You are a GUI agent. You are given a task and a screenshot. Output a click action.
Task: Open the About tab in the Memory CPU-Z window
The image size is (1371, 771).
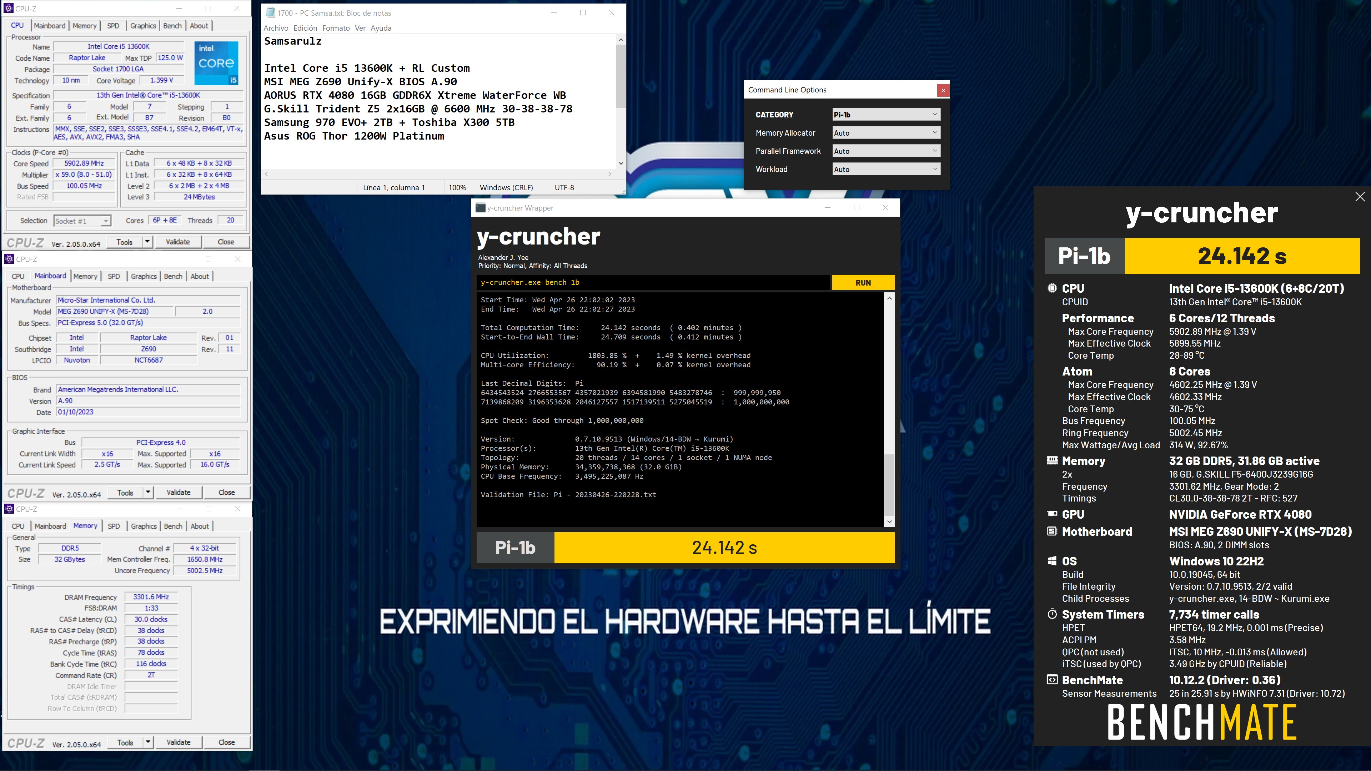click(x=200, y=526)
